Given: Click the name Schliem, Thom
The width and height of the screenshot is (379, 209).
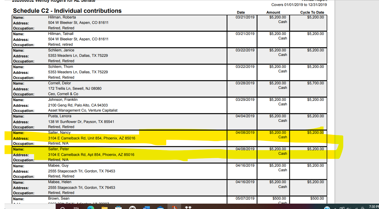Looking at the screenshot, I should (x=61, y=66).
